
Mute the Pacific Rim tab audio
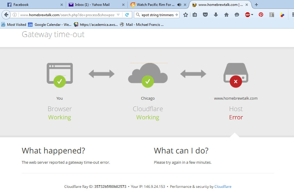179,5
